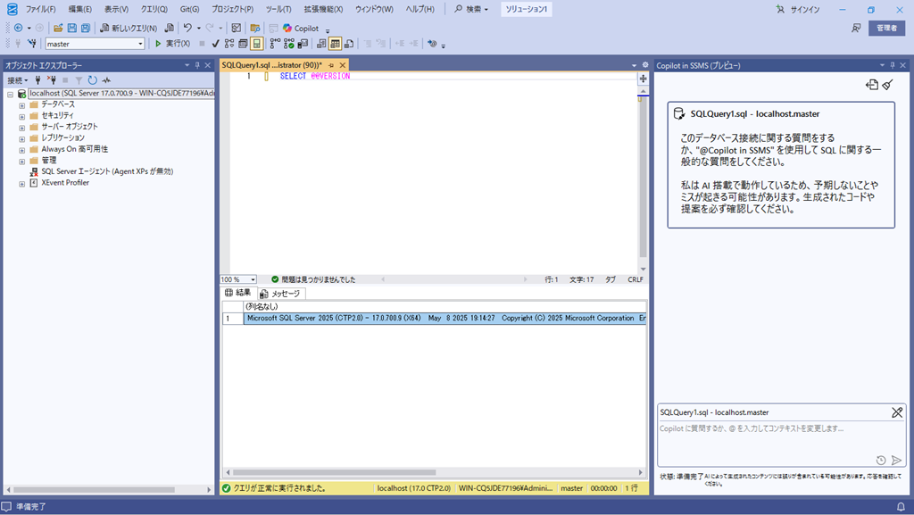Click the Undo arrow icon
This screenshot has height=515, width=914.
[x=187, y=28]
